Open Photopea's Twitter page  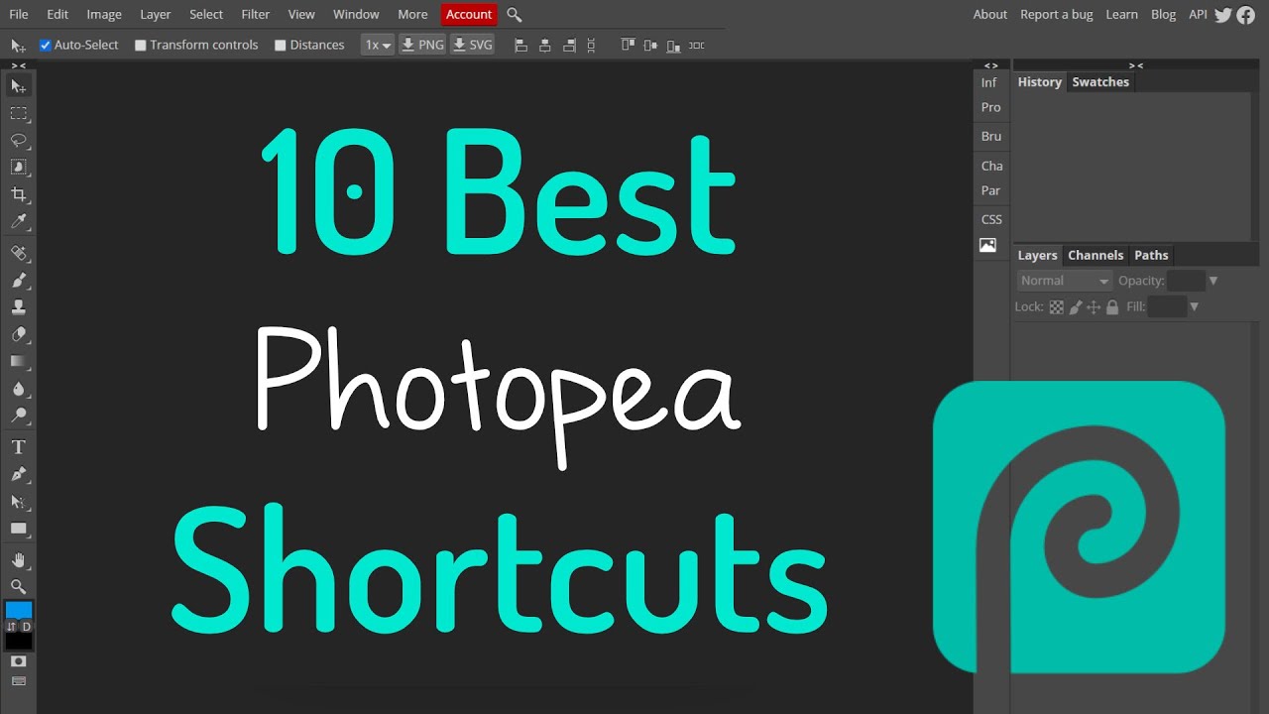tap(1223, 14)
